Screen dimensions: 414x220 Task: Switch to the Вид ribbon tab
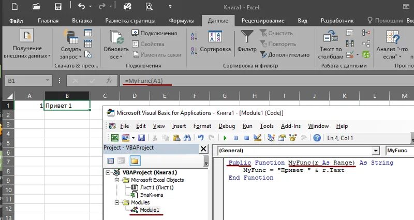[x=303, y=21]
